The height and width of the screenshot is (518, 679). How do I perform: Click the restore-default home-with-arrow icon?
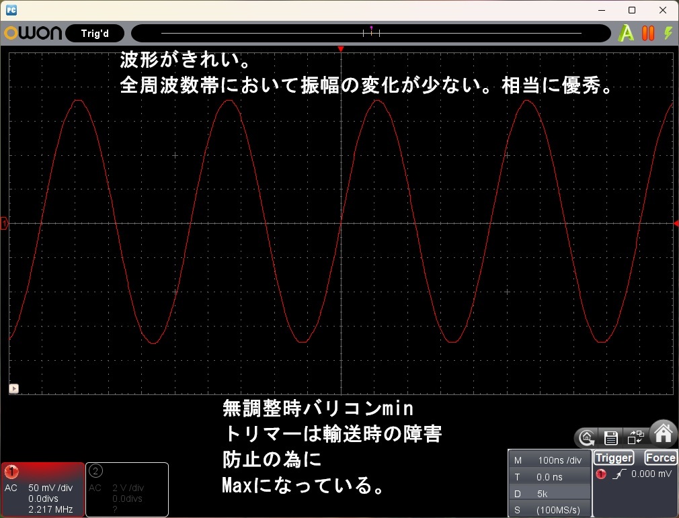pyautogui.click(x=587, y=438)
